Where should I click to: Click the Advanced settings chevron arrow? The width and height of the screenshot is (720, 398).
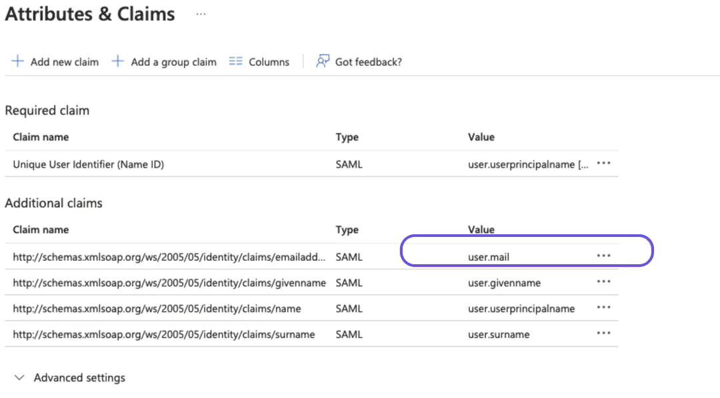[20, 377]
